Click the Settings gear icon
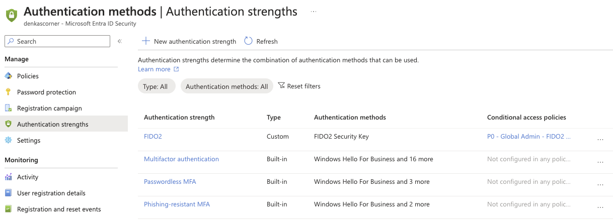This screenshot has height=220, width=613. (8, 140)
